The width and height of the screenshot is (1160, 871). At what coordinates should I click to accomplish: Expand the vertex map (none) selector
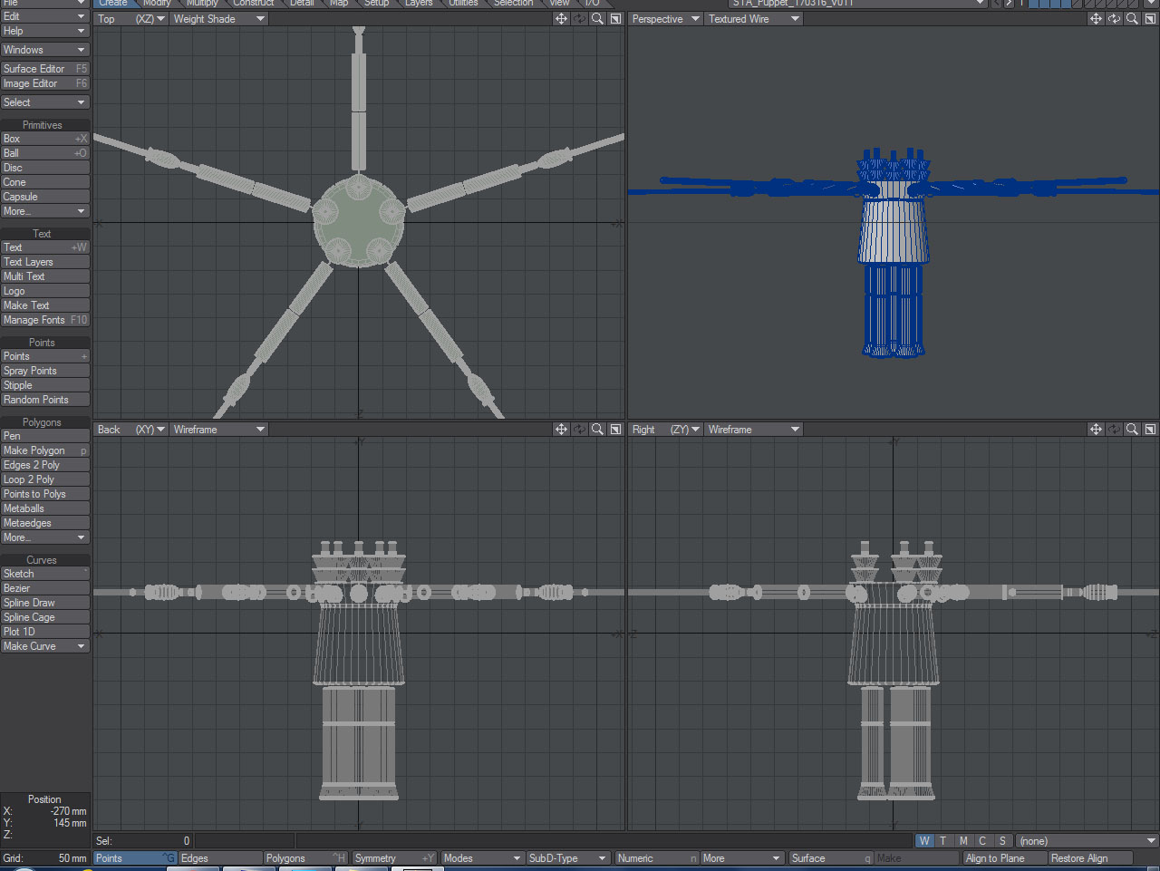pos(1087,840)
